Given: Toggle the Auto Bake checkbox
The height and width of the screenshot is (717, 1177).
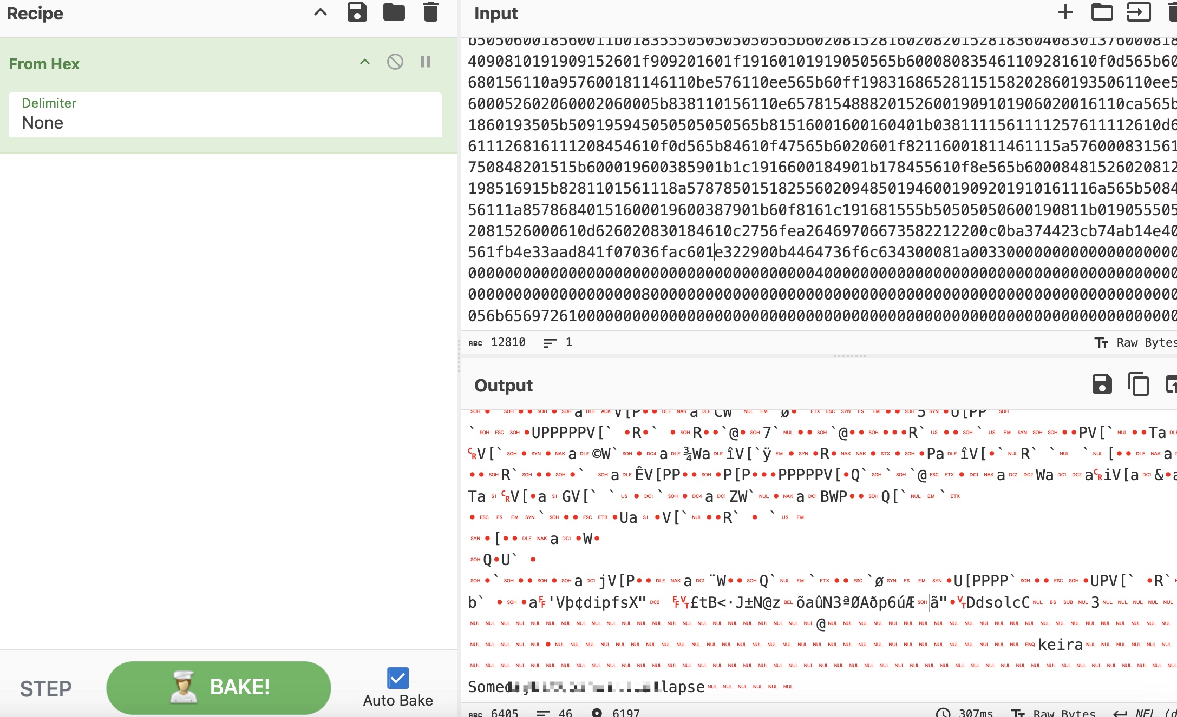Looking at the screenshot, I should tap(398, 678).
